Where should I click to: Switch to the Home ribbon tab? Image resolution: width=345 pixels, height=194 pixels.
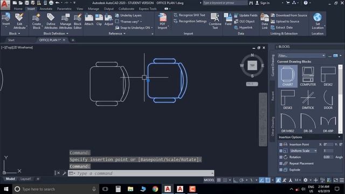pyautogui.click(x=18, y=9)
